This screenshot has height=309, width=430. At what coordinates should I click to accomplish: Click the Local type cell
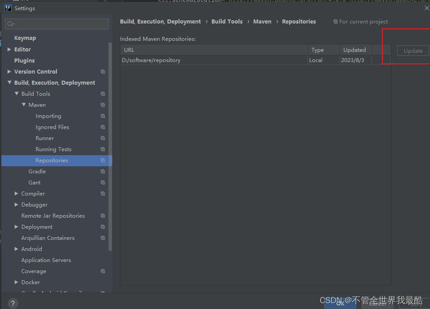[323, 60]
